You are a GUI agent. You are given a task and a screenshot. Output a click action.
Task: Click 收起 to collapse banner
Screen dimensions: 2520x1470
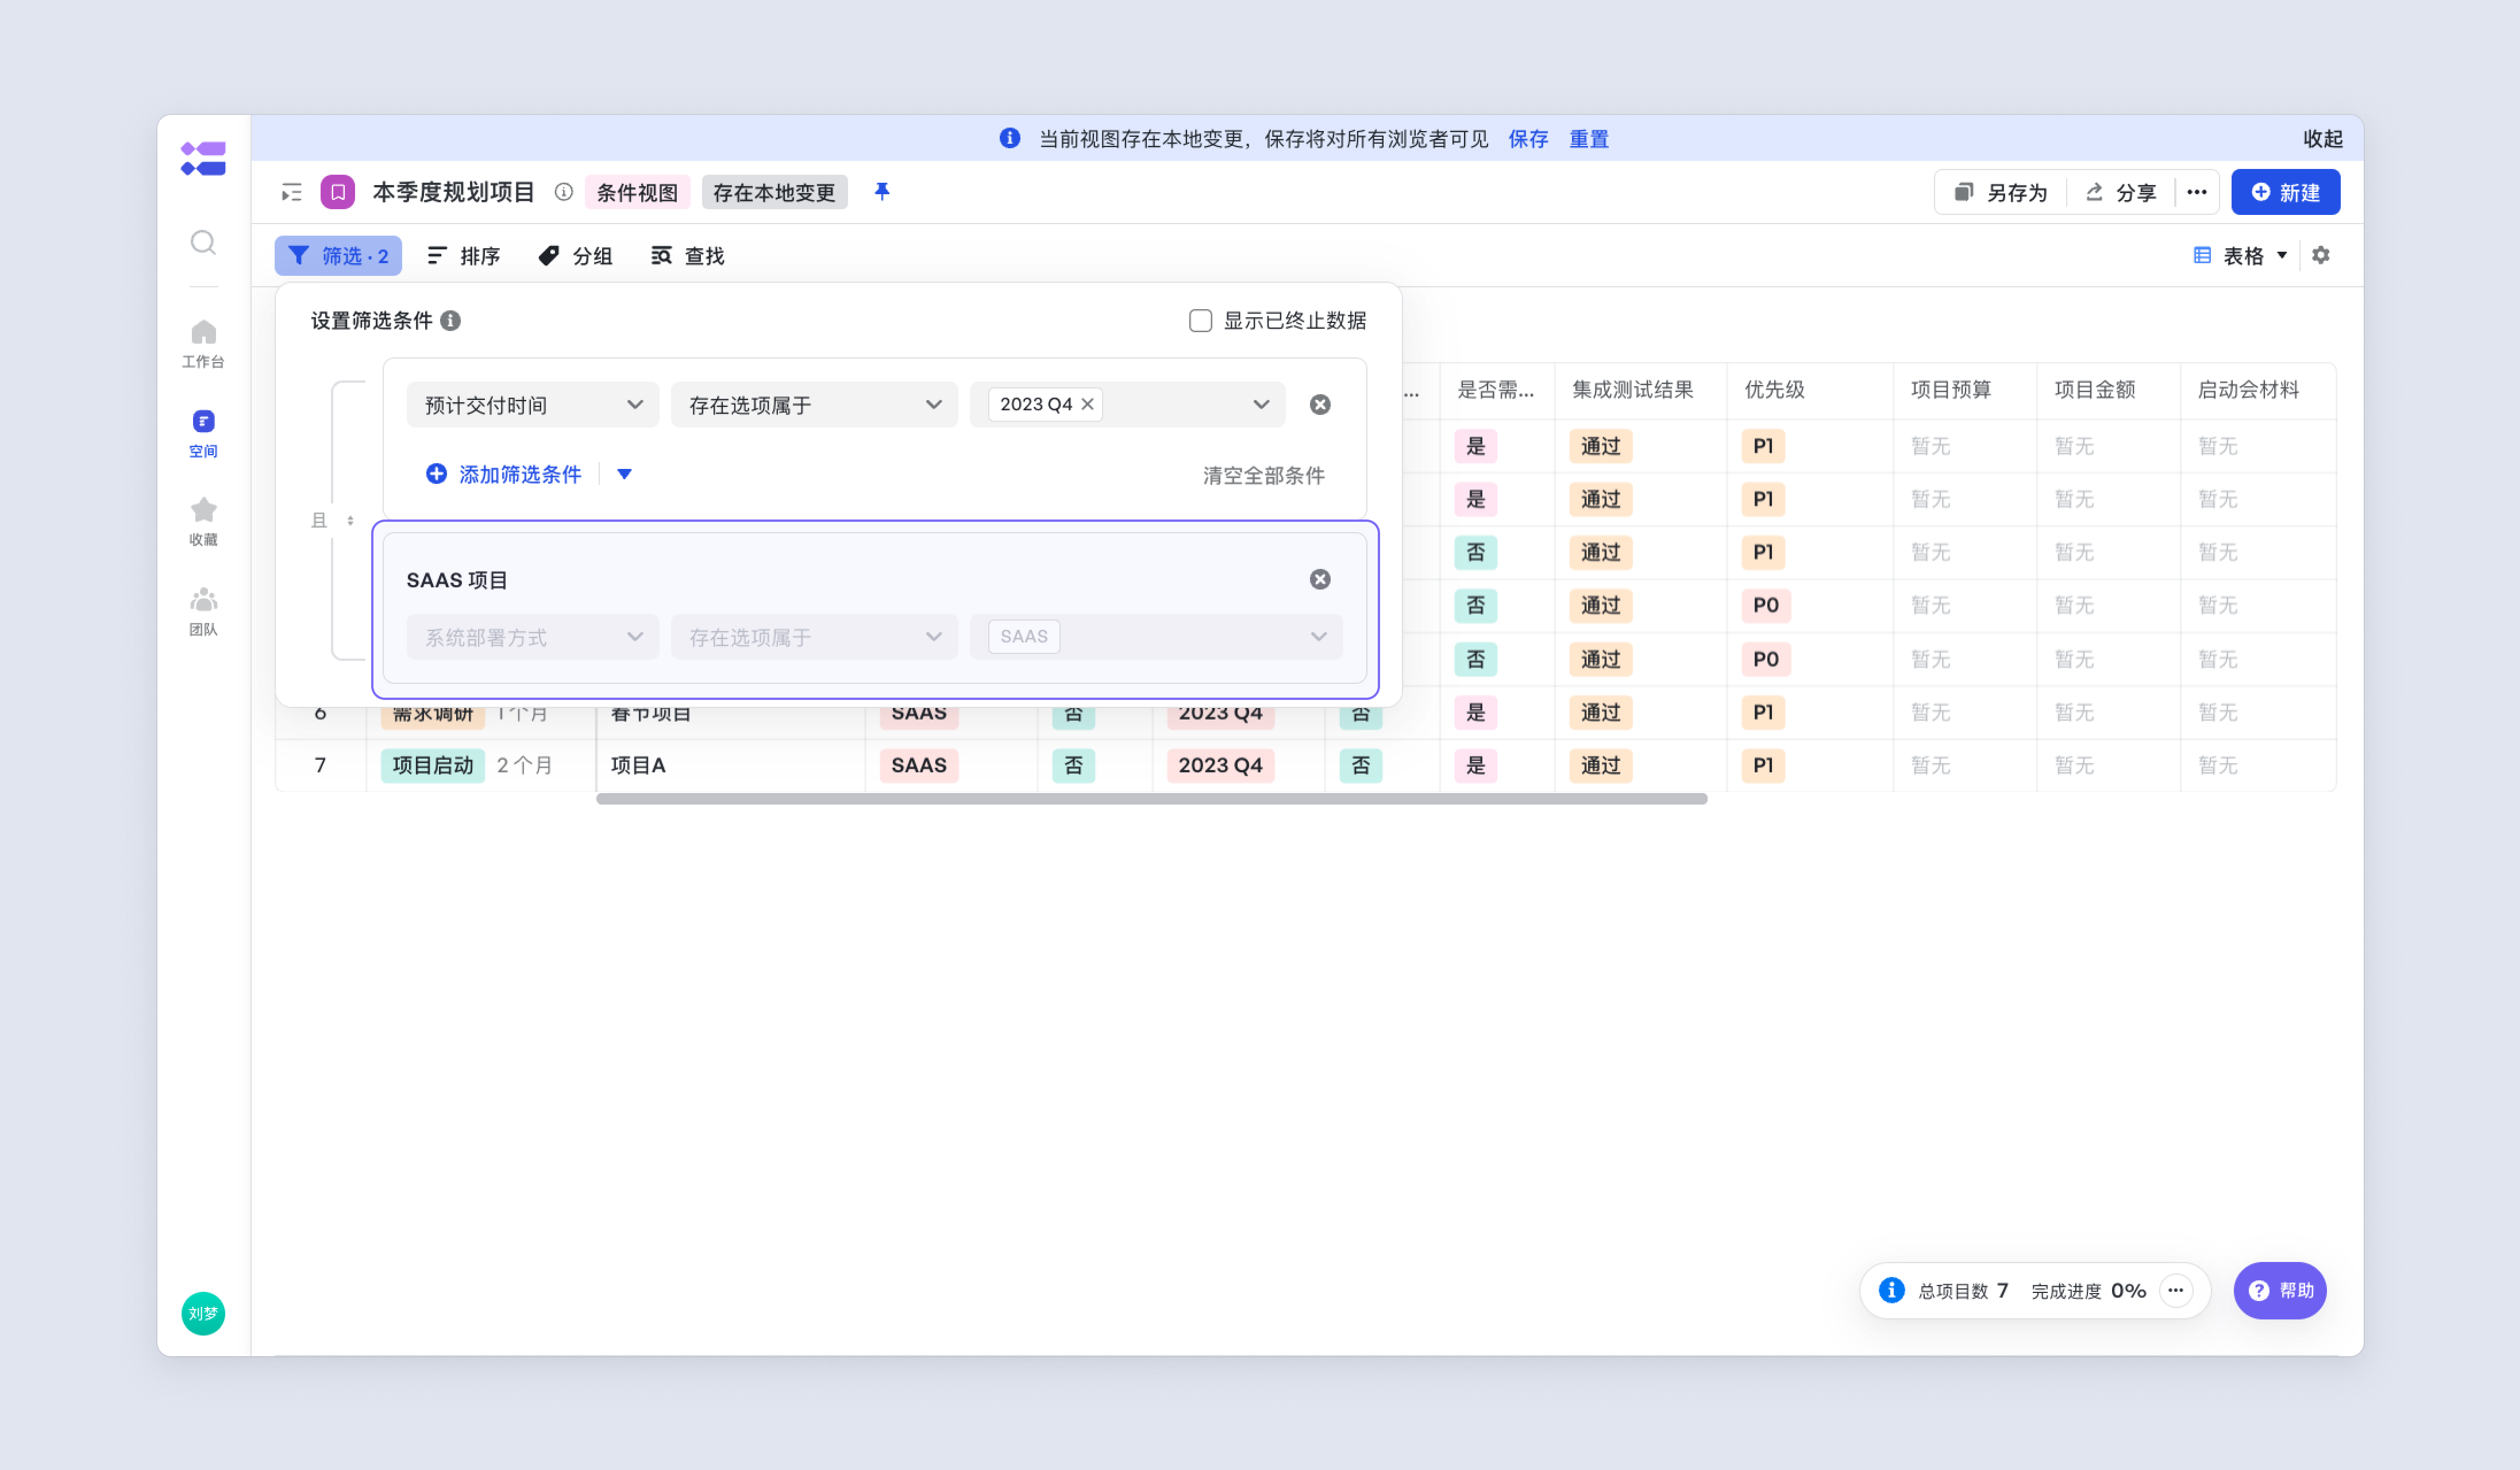pyautogui.click(x=2322, y=138)
